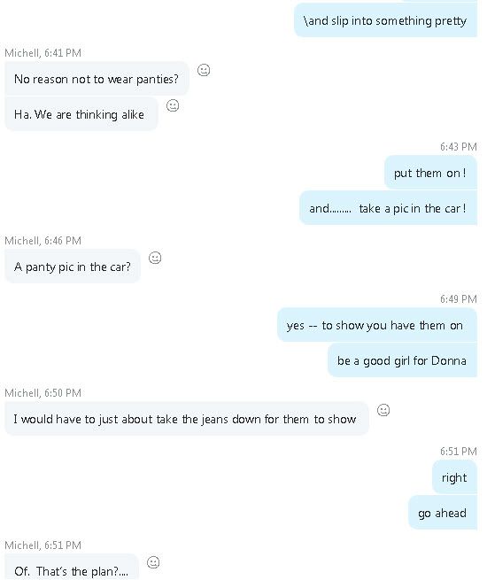This screenshot has height=580, width=487.
Task: Click the 6:51 PM timestamp above 'right'
Action: pos(458,452)
